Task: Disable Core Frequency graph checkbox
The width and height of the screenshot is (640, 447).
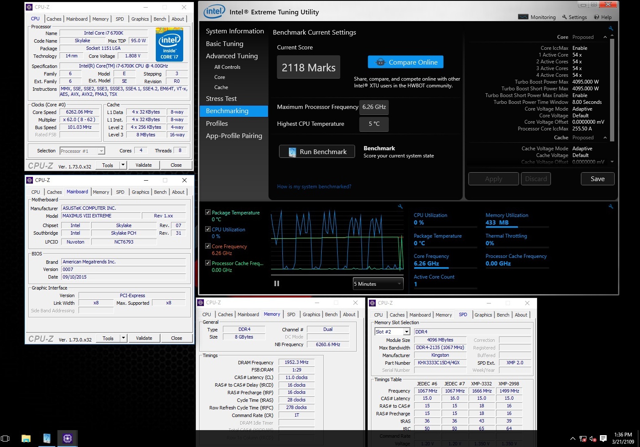Action: tap(208, 246)
